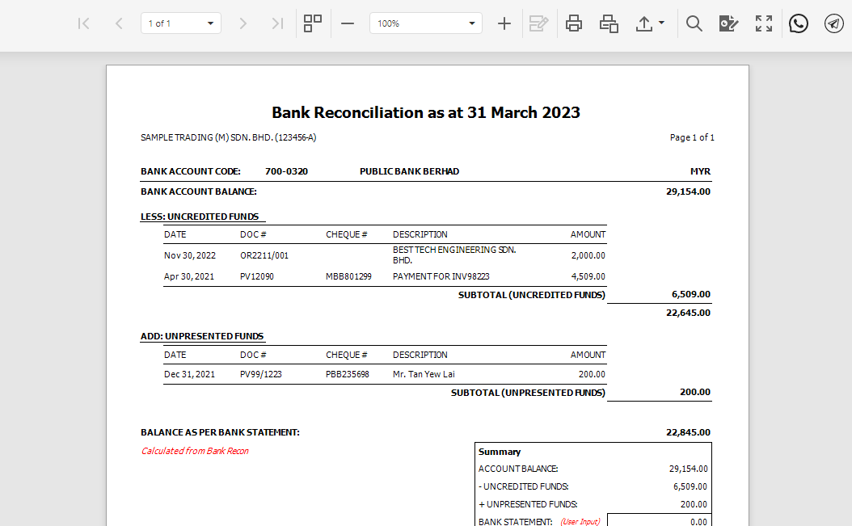This screenshot has height=526, width=852.
Task: Export the report to a file
Action: [x=644, y=23]
